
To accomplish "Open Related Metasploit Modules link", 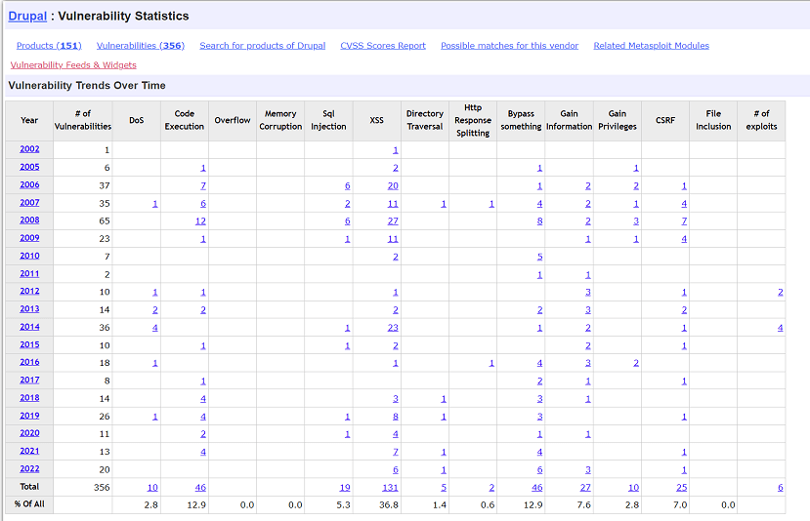I will [x=651, y=46].
